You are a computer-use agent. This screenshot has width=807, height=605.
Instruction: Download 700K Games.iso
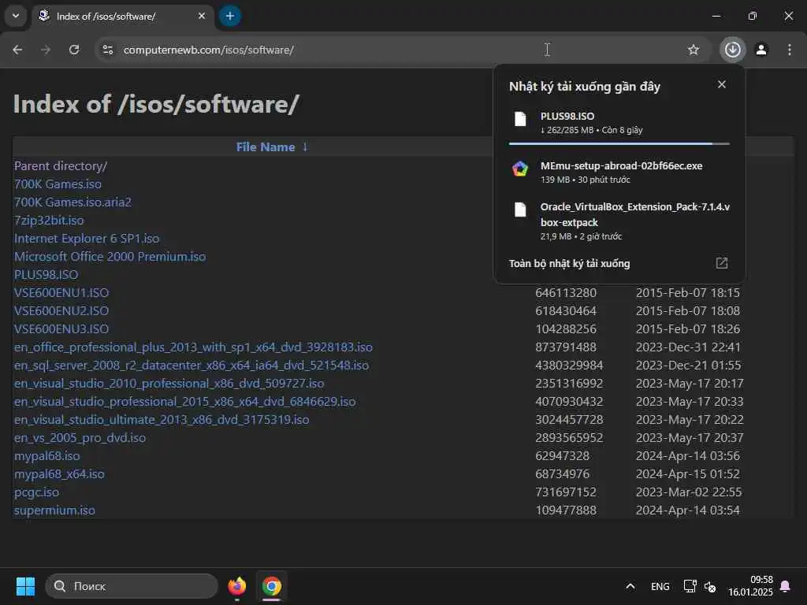coord(58,184)
